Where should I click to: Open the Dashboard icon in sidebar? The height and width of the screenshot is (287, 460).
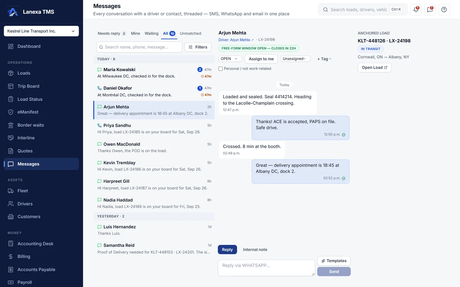11,46
